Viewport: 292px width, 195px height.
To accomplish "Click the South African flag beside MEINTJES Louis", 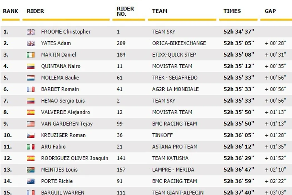I will tap(31, 170).
